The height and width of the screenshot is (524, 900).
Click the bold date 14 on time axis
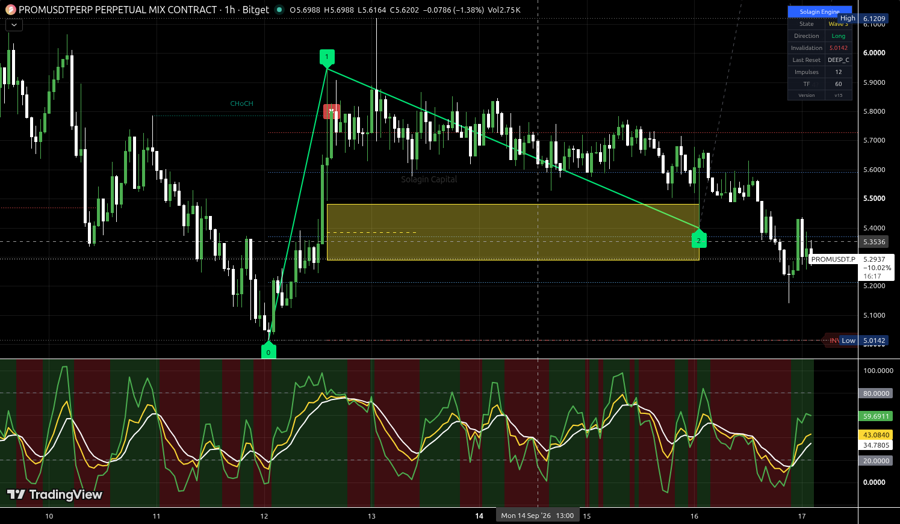tap(479, 516)
